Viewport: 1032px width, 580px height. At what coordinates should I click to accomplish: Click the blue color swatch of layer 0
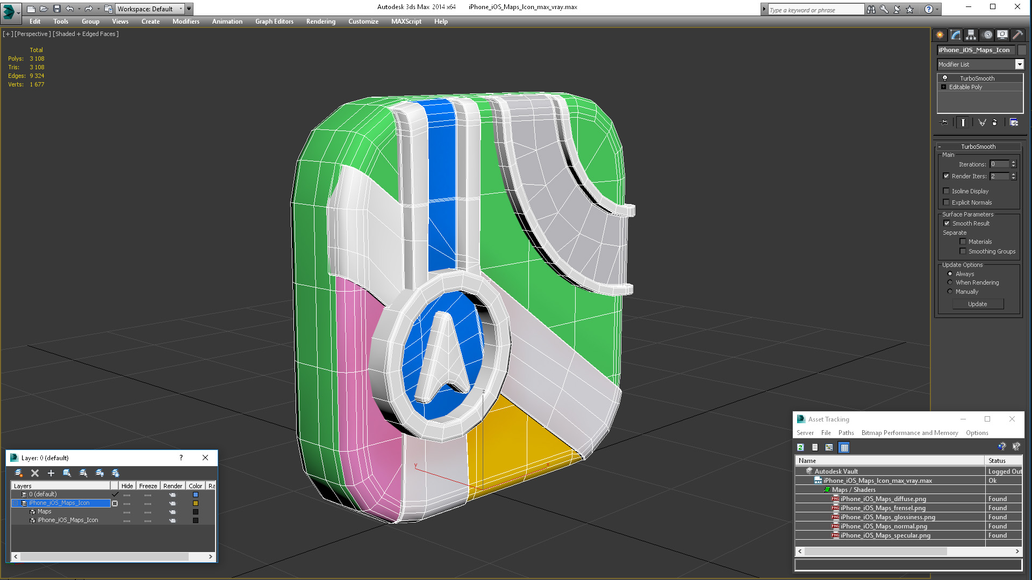click(196, 495)
